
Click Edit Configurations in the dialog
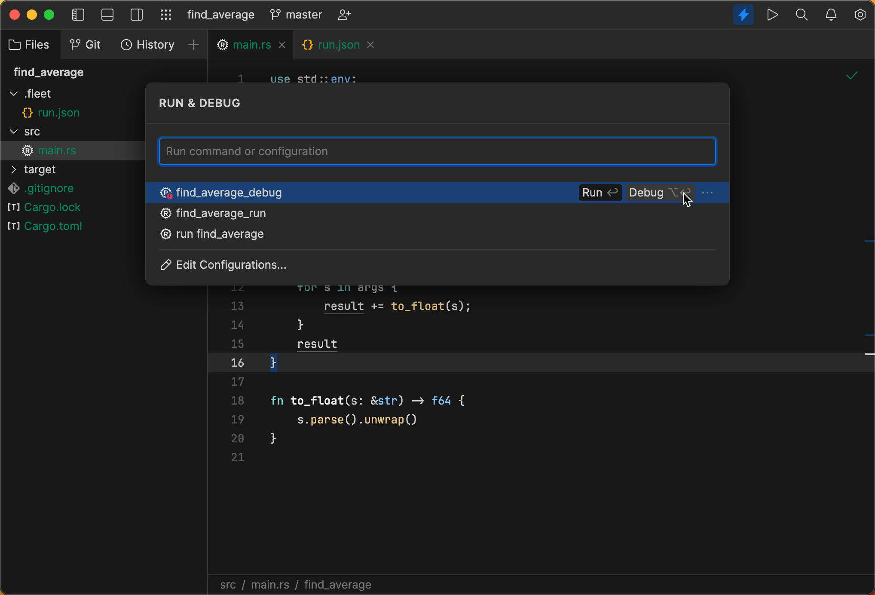point(231,265)
